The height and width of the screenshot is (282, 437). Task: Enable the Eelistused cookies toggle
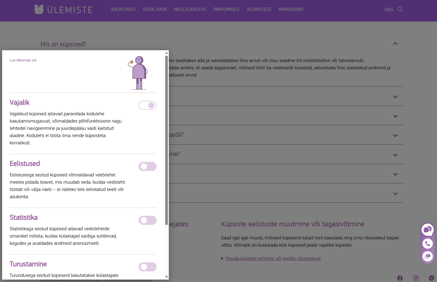pos(148,166)
